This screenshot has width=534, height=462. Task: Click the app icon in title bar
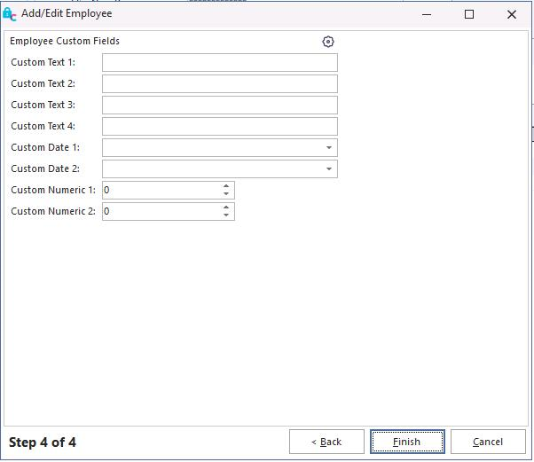10,14
